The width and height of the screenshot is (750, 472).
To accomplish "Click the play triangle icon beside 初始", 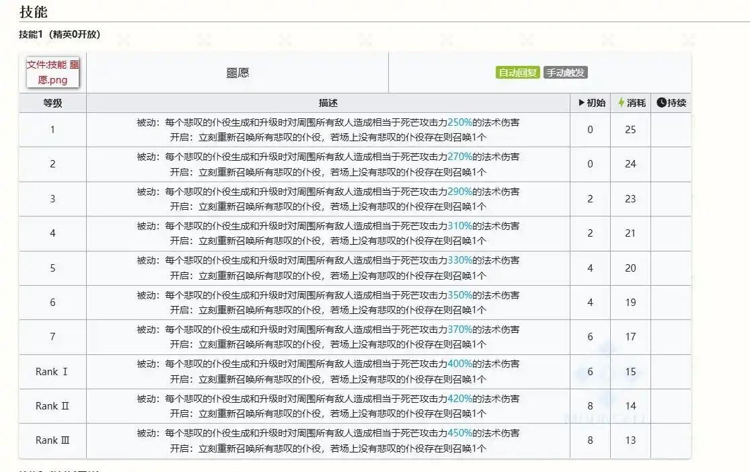I will pos(582,103).
